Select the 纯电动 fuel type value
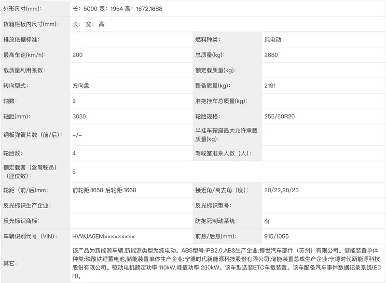Screen dimensions: 386x283 click(273, 40)
